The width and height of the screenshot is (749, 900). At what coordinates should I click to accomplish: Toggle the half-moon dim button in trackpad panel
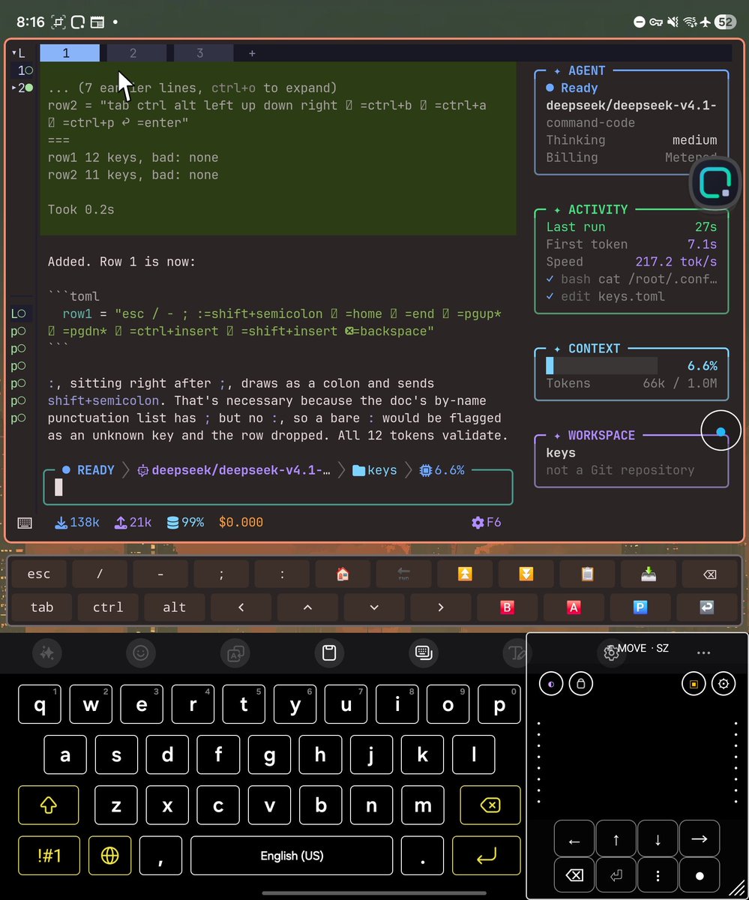click(551, 684)
